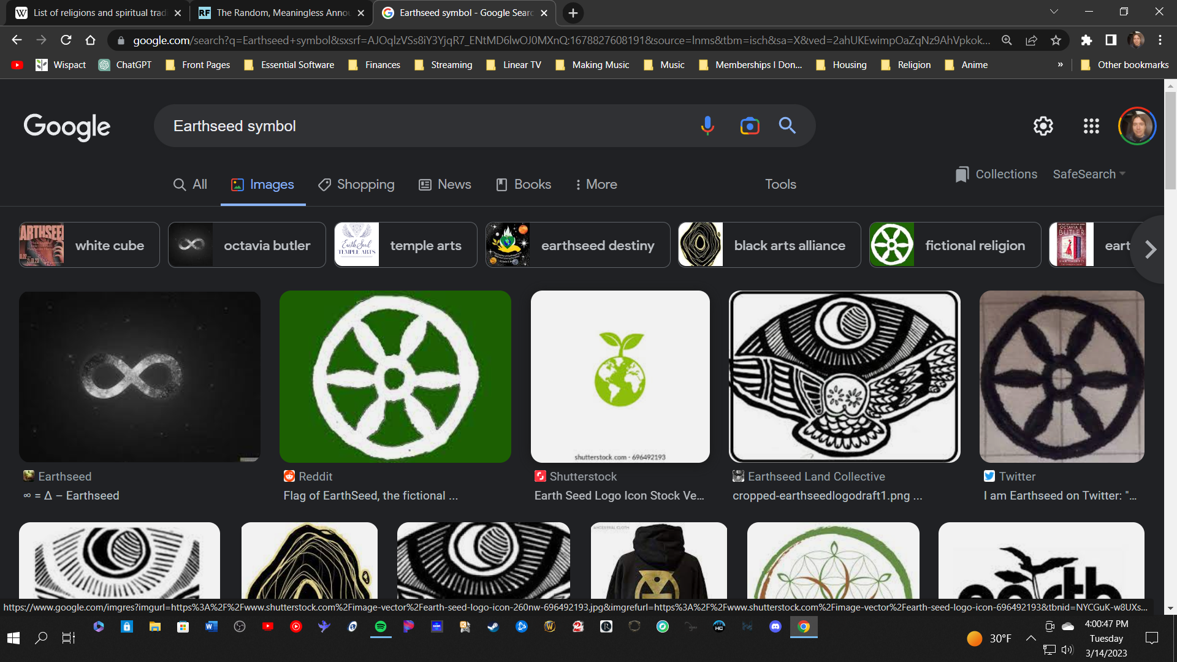Viewport: 1177px width, 662px height.
Task: Open the infinity symbol Earthseed image
Action: (140, 376)
